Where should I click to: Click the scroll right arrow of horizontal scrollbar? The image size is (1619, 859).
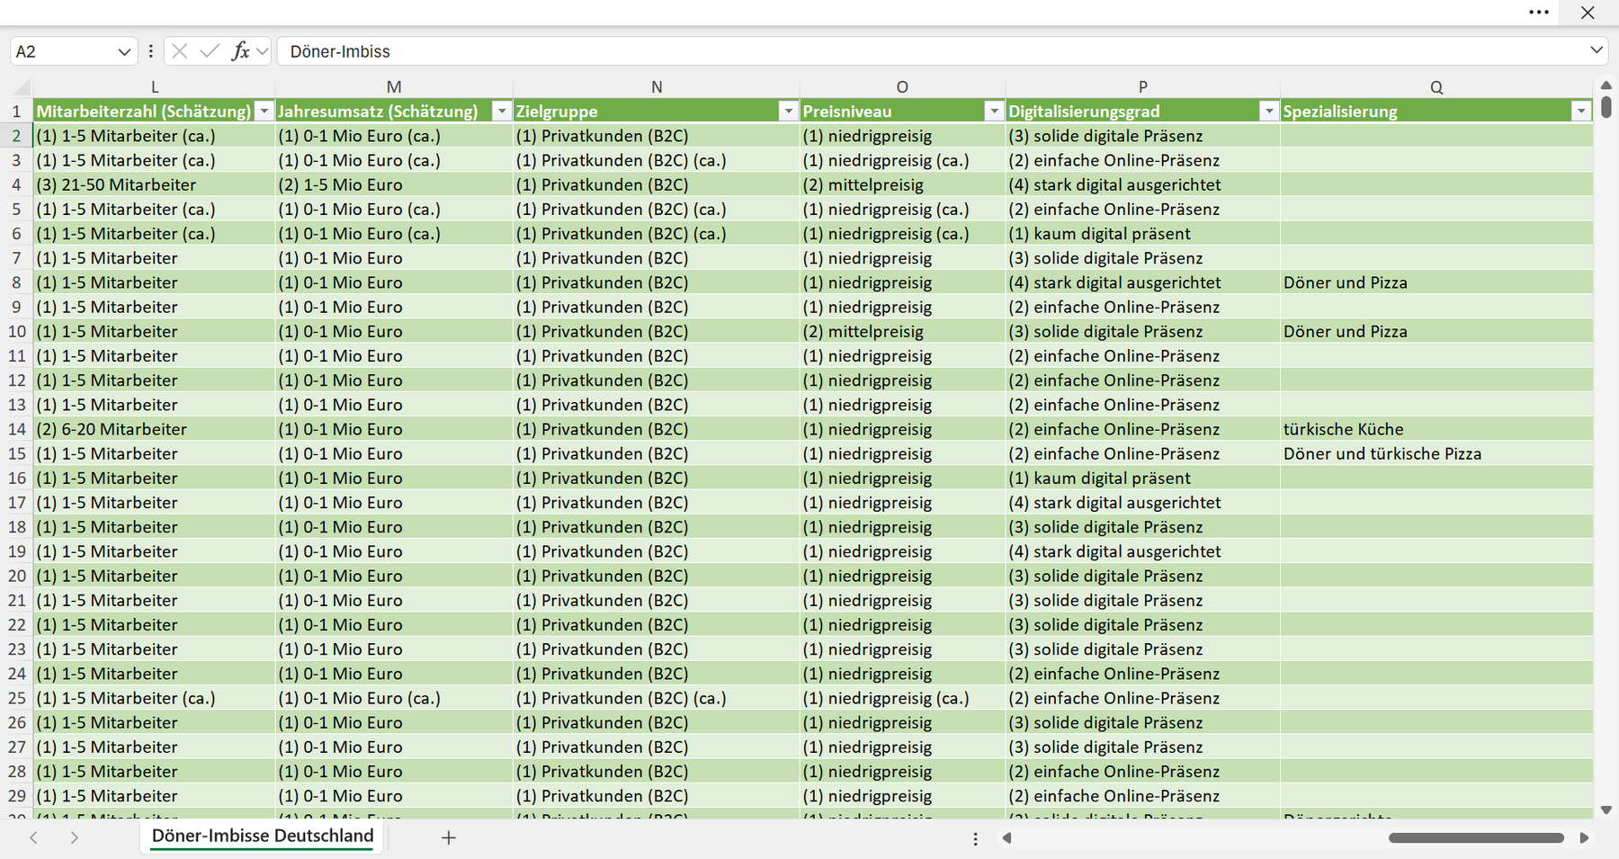1584,837
